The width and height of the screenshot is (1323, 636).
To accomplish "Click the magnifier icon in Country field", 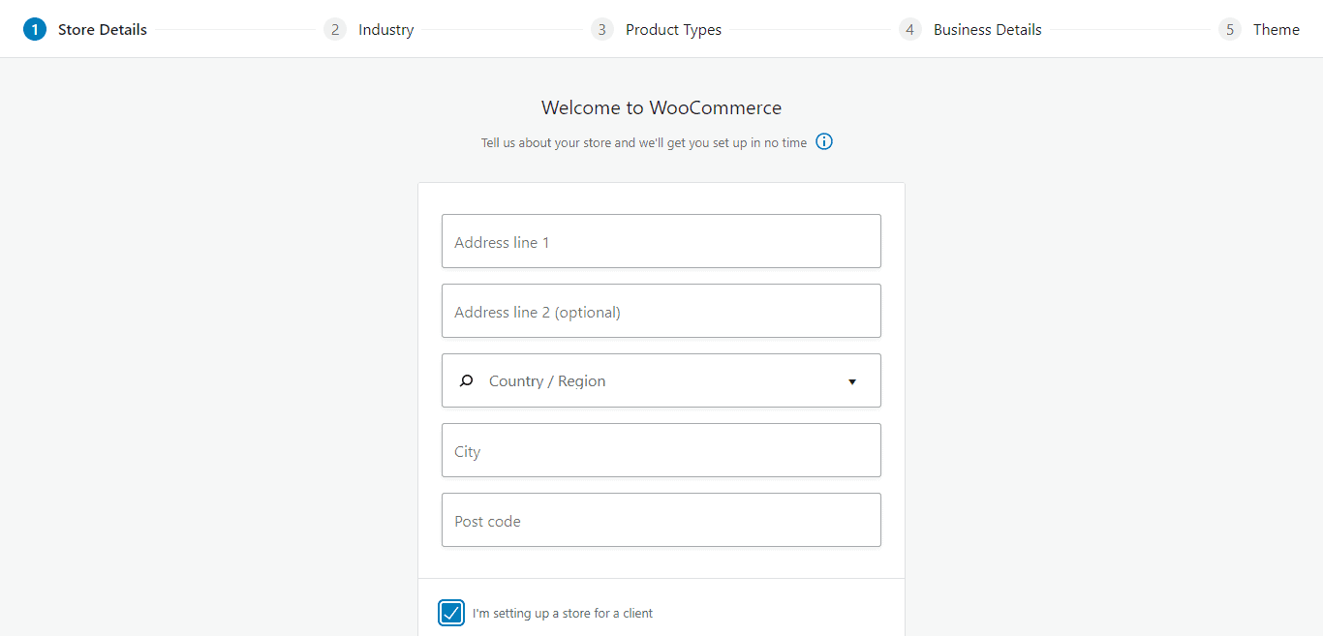I will 466,381.
